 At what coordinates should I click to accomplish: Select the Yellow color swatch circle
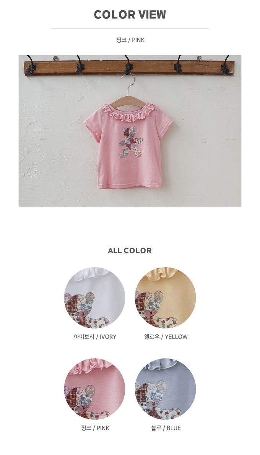(x=165, y=298)
